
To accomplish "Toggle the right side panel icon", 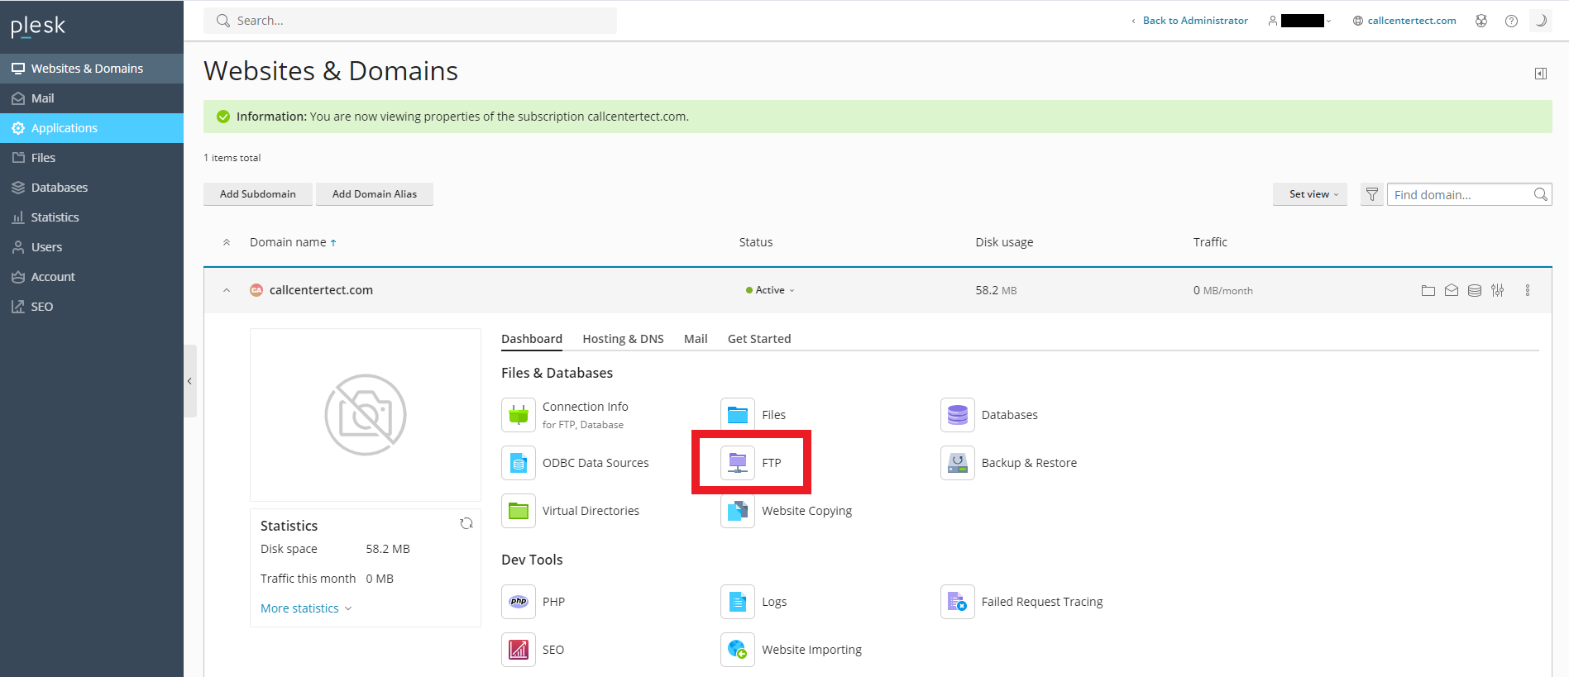I will point(1540,74).
